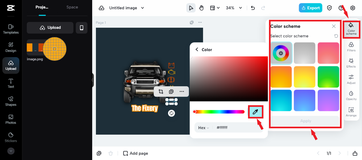Screen dimensions: 362x160
Task: Open the Stickers sidebar panel
Action: tap(11, 137)
